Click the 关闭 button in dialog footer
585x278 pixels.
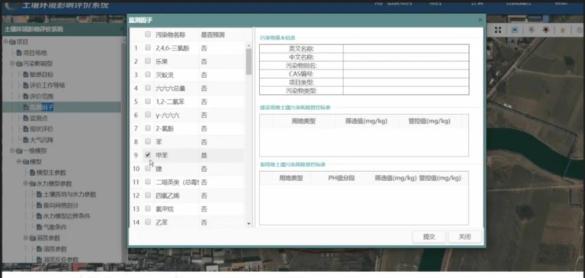(x=465, y=236)
